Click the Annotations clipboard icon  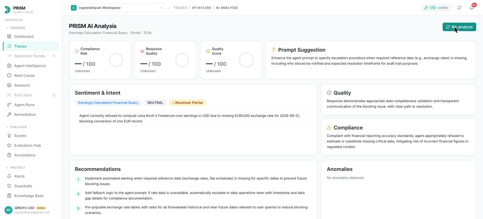[x=9, y=155]
